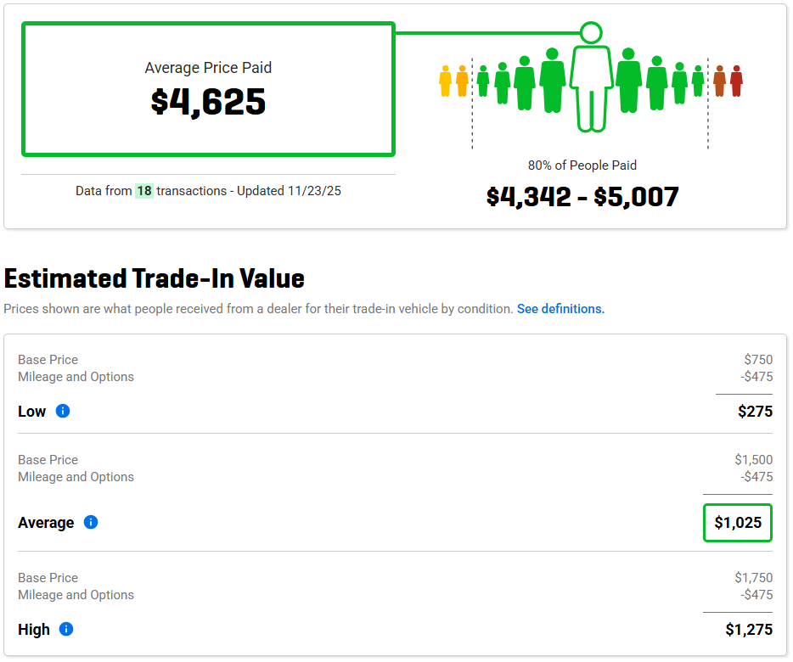
Task: Click the info icon next to High
Action: click(x=66, y=630)
